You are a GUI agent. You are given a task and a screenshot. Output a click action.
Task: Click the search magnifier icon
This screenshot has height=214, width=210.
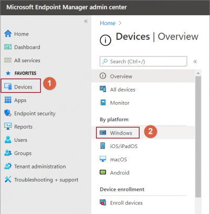[105, 61]
